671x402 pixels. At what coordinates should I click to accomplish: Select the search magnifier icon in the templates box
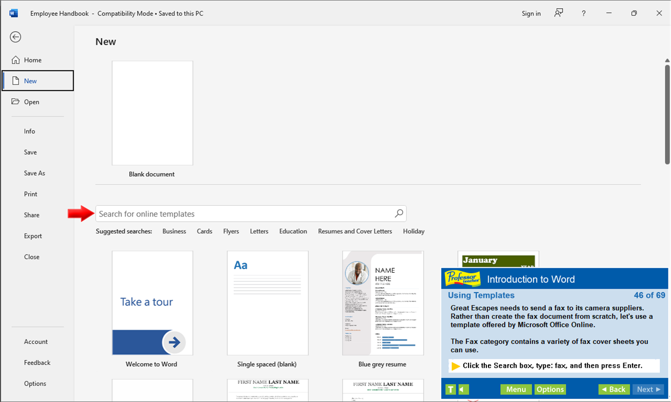click(398, 214)
